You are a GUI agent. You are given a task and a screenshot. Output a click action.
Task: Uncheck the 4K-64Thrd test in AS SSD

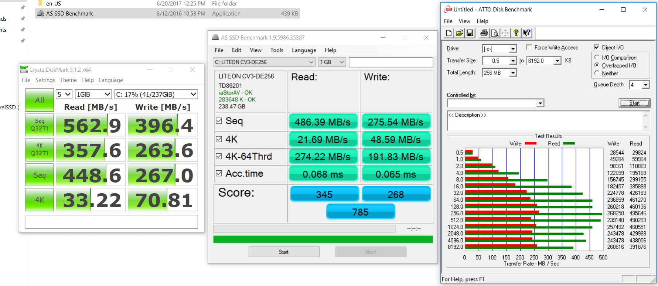click(219, 156)
